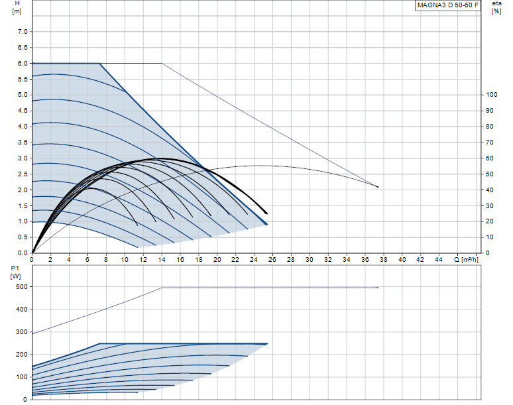Click the 200 tick on power axis

[22, 355]
